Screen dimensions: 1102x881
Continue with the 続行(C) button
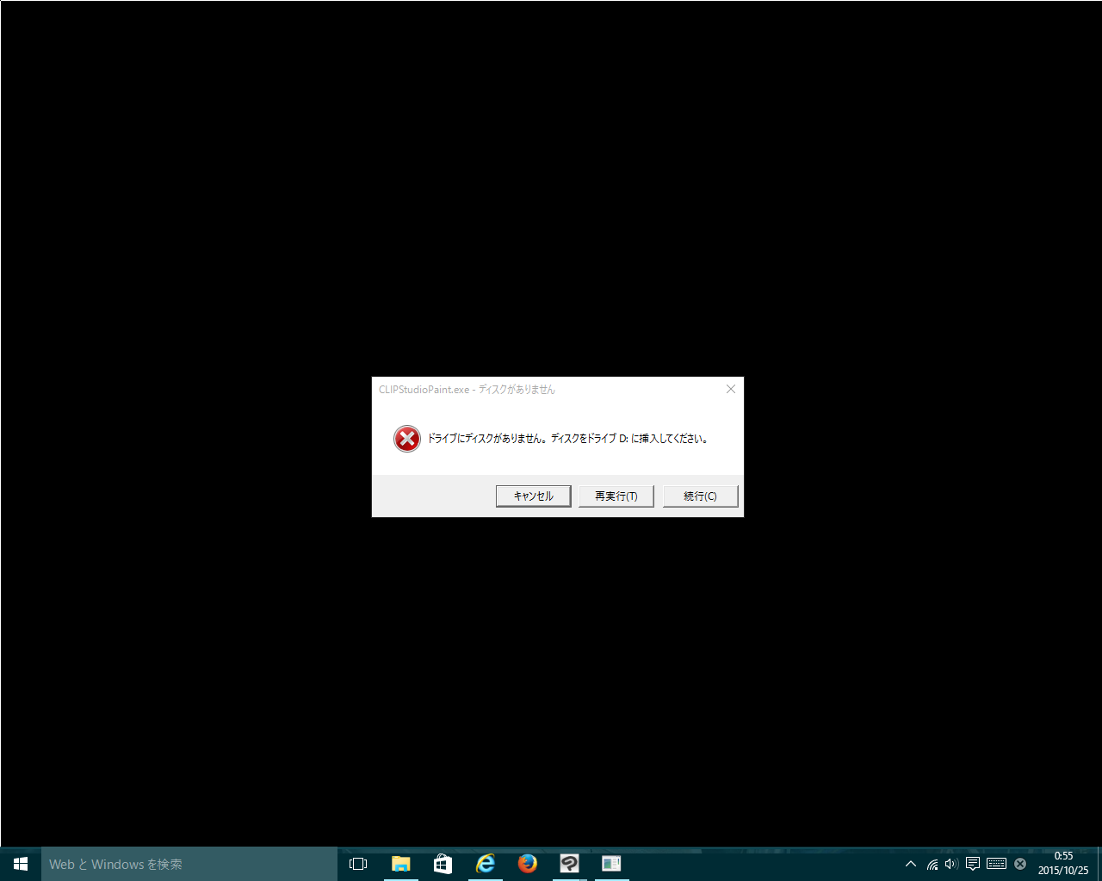701,496
